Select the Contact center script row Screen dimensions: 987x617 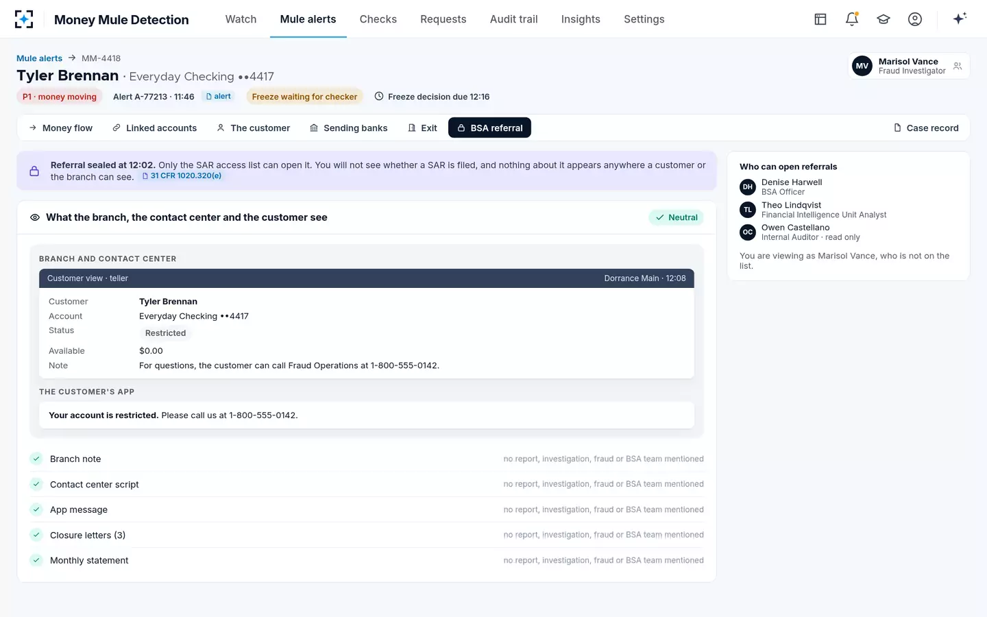(x=367, y=484)
